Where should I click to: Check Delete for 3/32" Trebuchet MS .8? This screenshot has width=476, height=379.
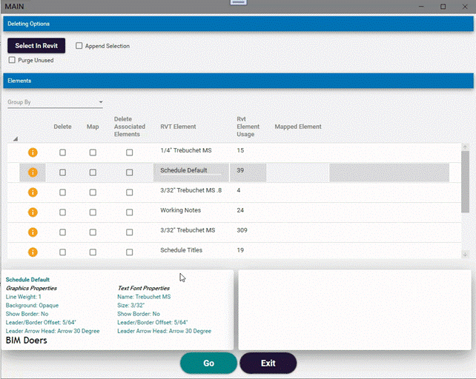coord(62,192)
